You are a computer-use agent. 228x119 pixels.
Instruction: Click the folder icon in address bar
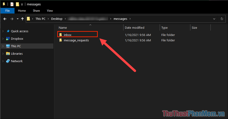[x=29, y=19]
